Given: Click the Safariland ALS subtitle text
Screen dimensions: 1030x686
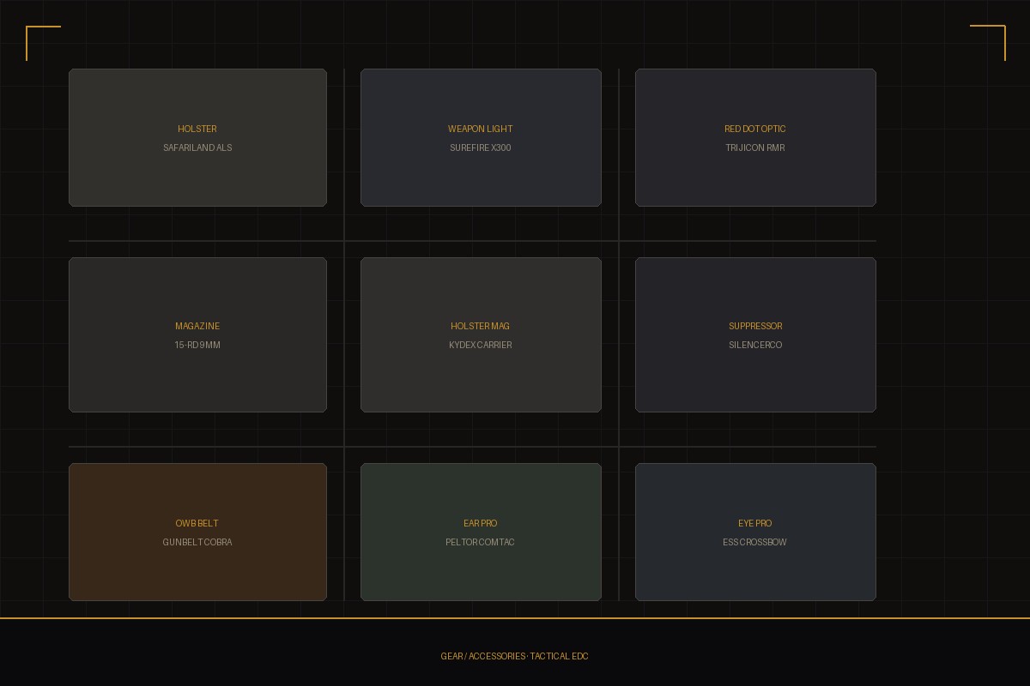Looking at the screenshot, I should point(197,147).
